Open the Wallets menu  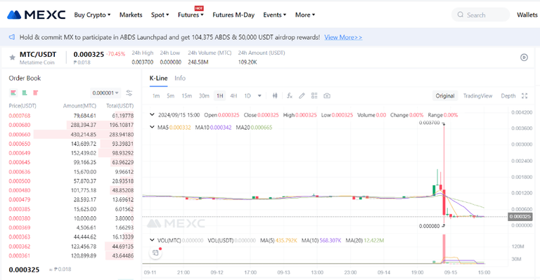tap(527, 15)
